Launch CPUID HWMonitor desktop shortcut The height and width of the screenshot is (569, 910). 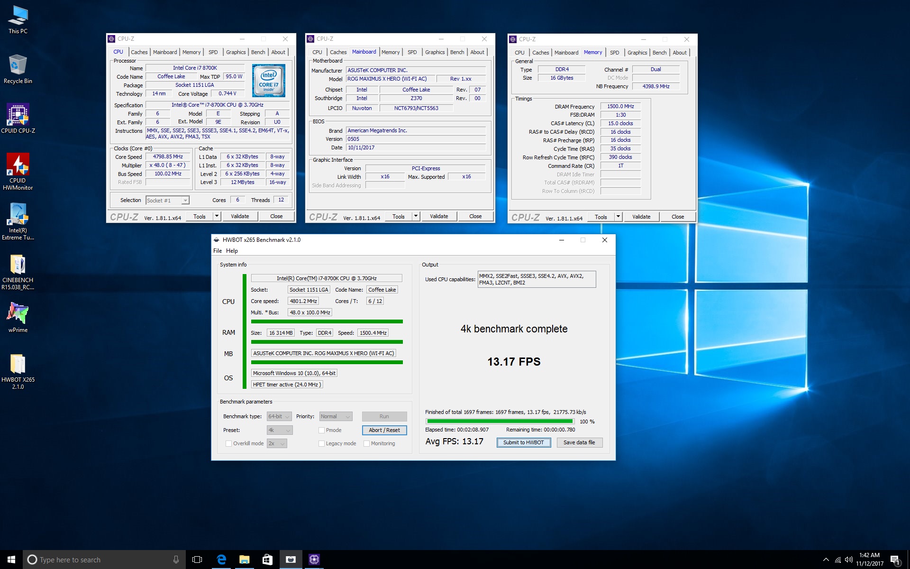[x=18, y=172]
